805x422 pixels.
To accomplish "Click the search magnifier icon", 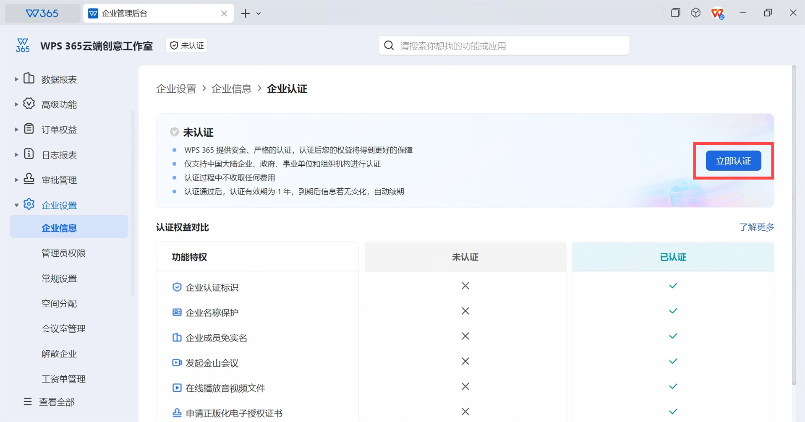I will [x=389, y=45].
